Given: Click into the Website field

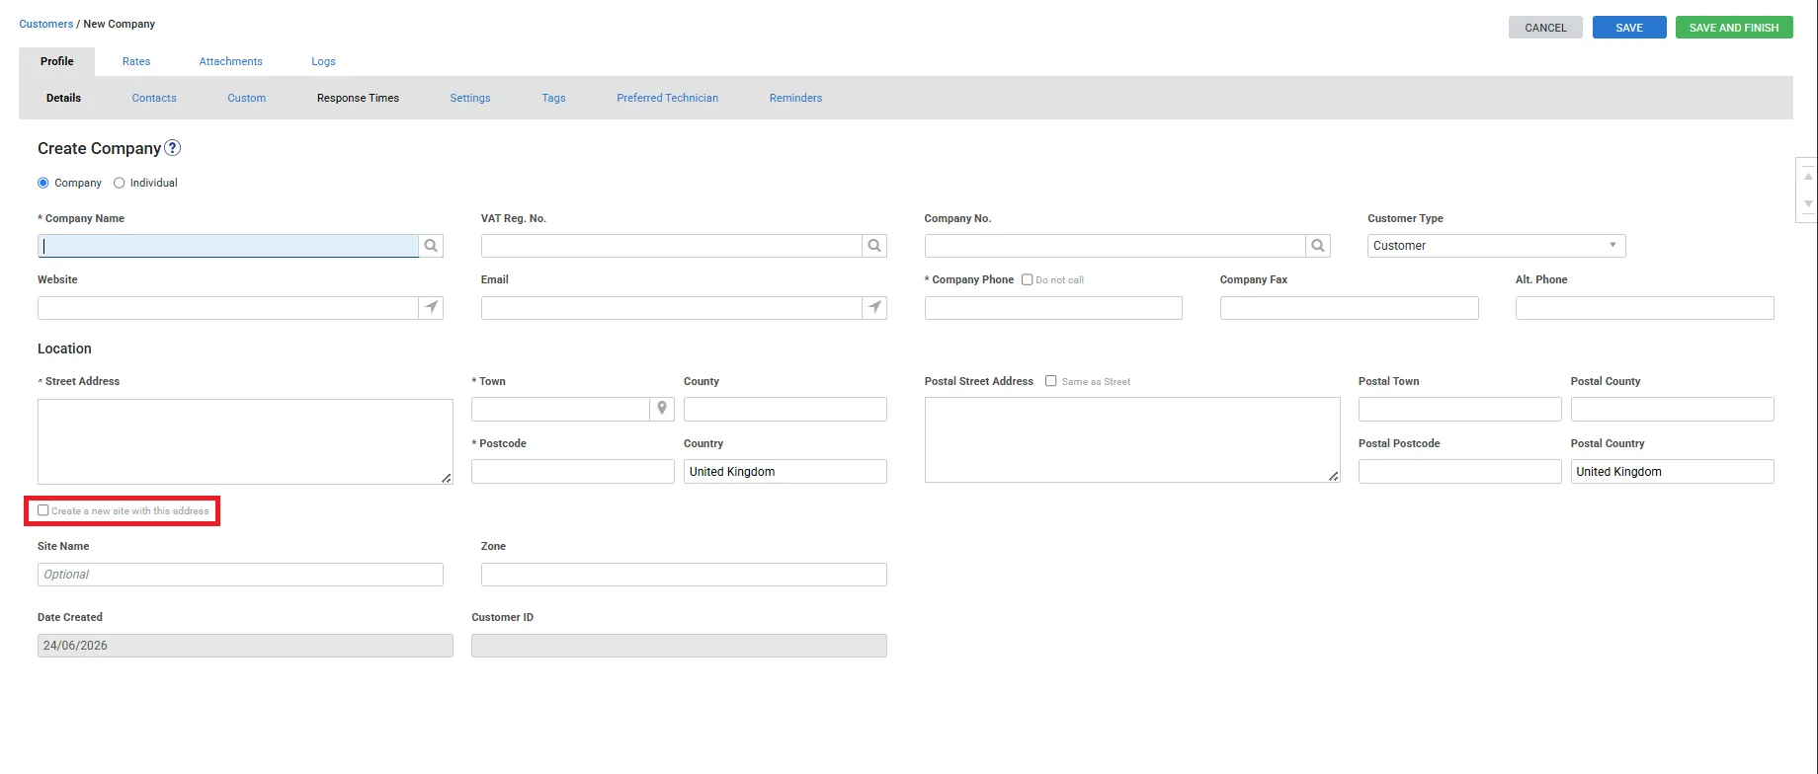Looking at the screenshot, I should (x=228, y=308).
